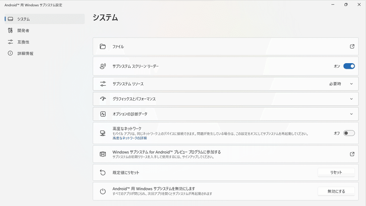Viewport: 366px width, 206px height.
Task: Click the グラフィックスとパフォーマンス gauge icon
Action: [103, 99]
